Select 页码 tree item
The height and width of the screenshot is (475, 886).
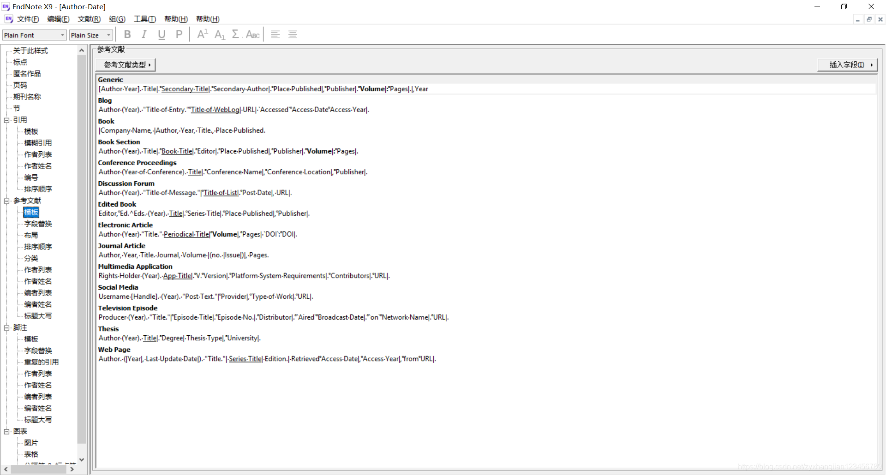pos(20,85)
